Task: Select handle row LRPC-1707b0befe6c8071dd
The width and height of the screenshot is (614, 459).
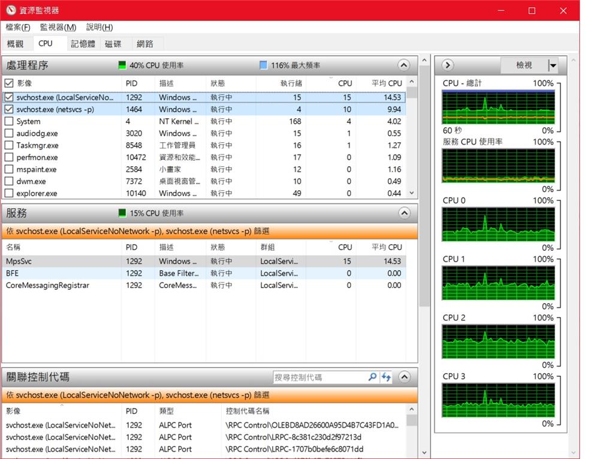Action: click(x=204, y=449)
